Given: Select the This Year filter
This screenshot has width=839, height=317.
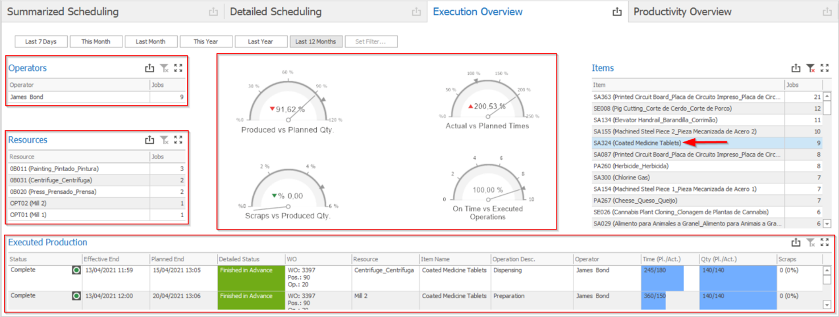Looking at the screenshot, I should (206, 41).
